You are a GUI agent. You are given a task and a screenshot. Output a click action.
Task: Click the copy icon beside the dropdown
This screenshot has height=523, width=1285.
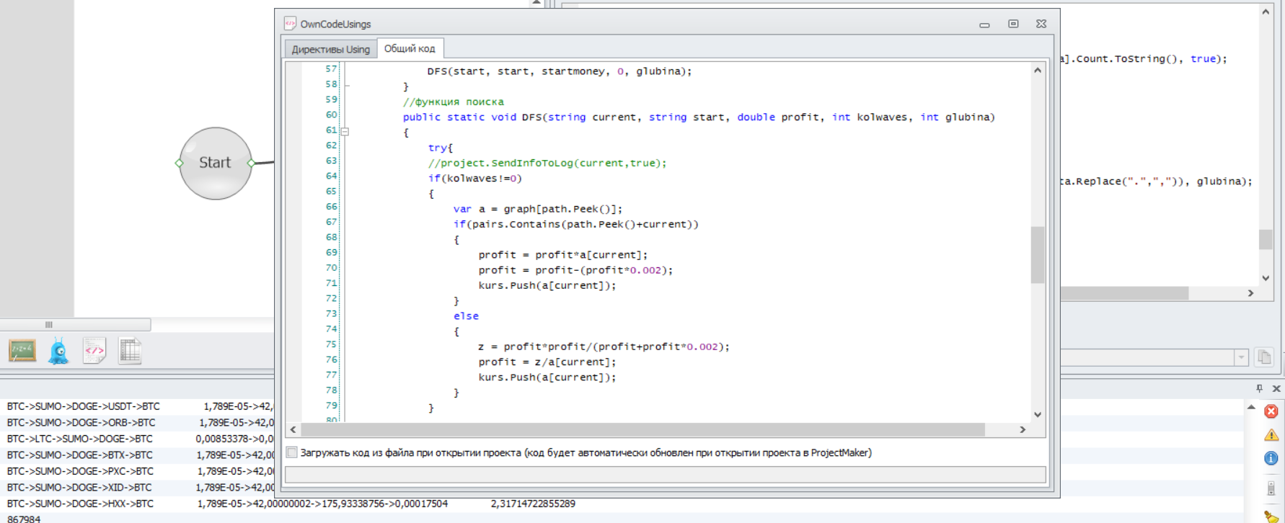(1264, 357)
